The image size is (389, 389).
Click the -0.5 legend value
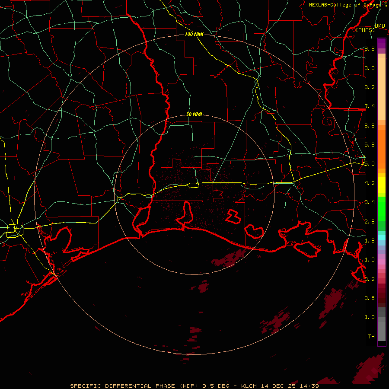tap(368, 298)
